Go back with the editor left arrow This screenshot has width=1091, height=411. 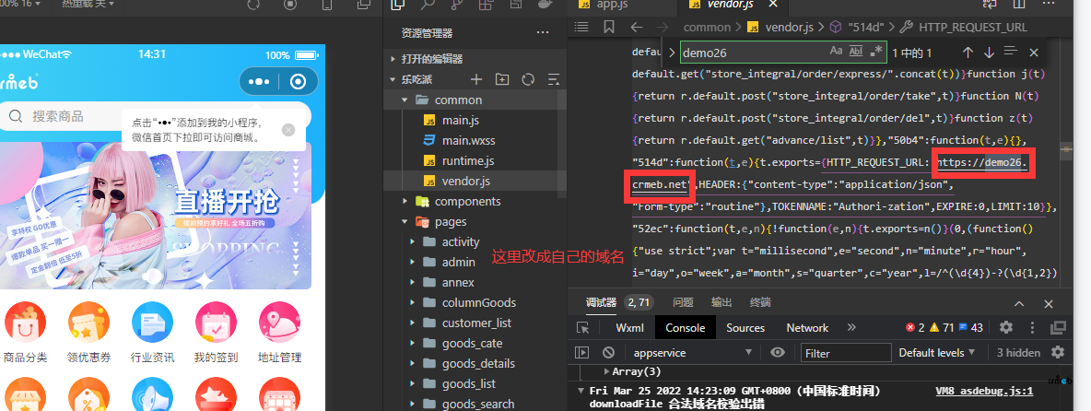(x=636, y=27)
